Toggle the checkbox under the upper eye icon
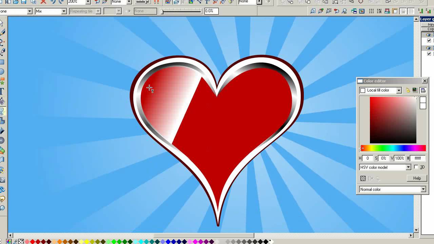 [429, 41]
